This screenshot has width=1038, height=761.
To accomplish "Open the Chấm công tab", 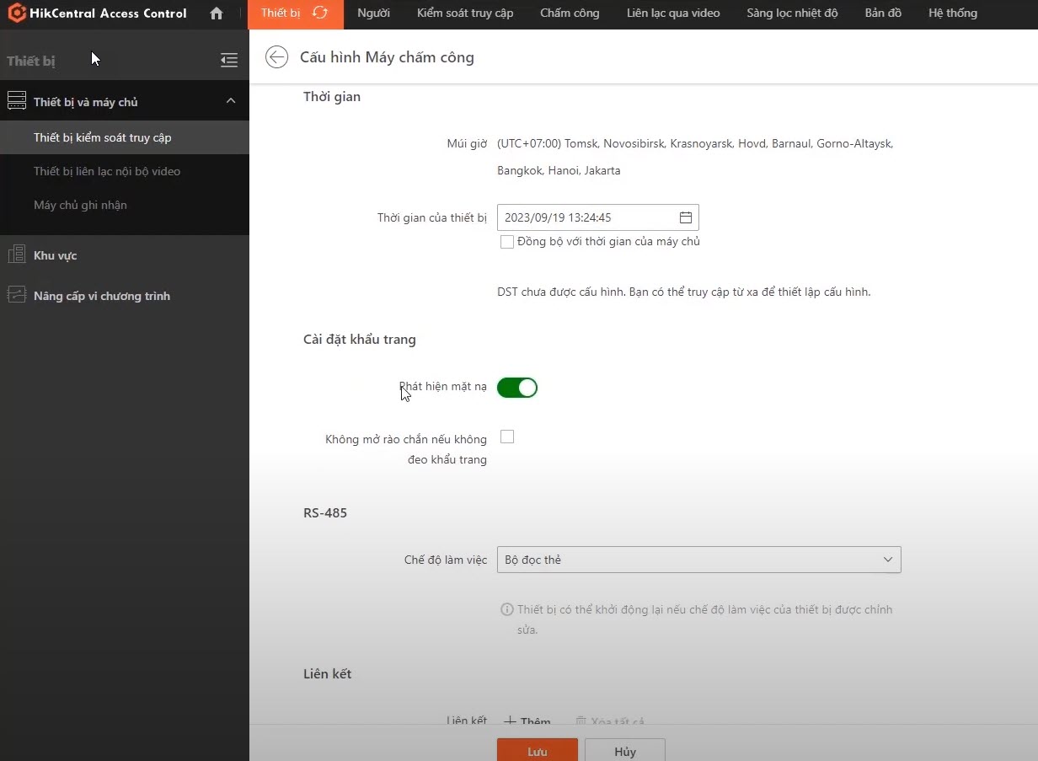I will (x=570, y=13).
